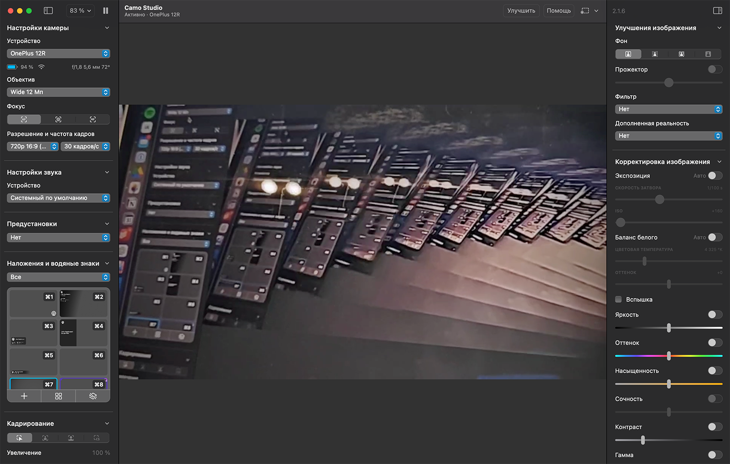
Task: Click the hide overlays layers icon
Action: coord(93,396)
